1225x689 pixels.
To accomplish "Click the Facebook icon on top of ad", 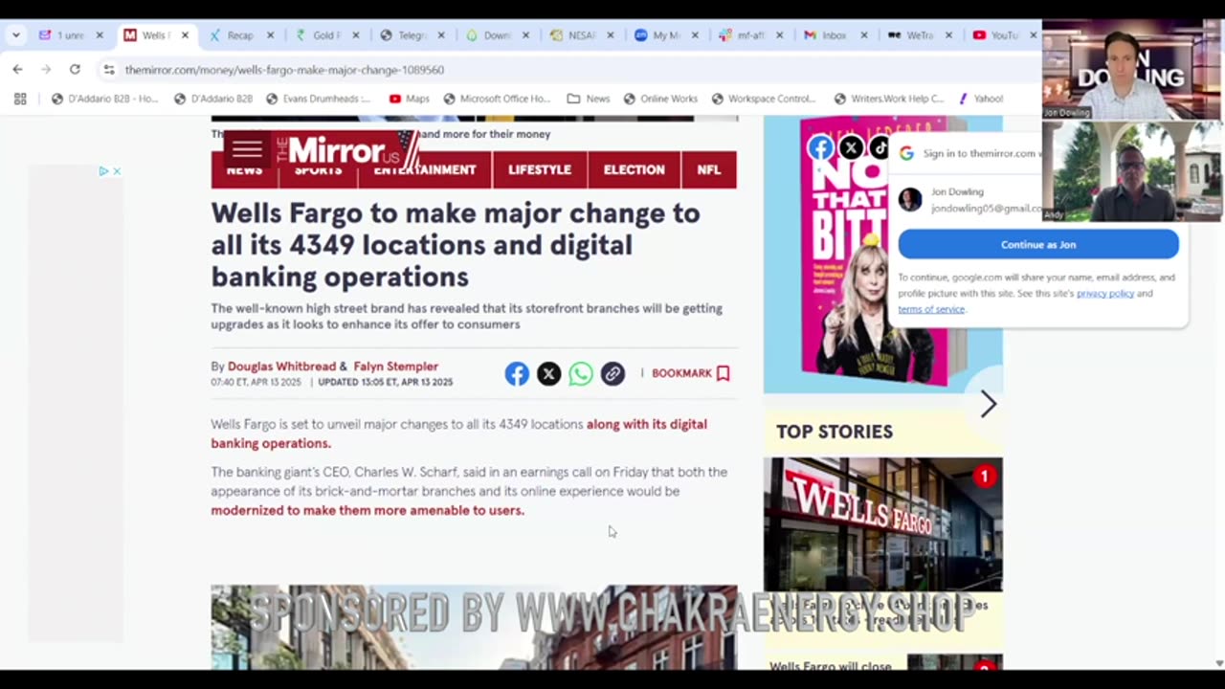I will point(820,147).
